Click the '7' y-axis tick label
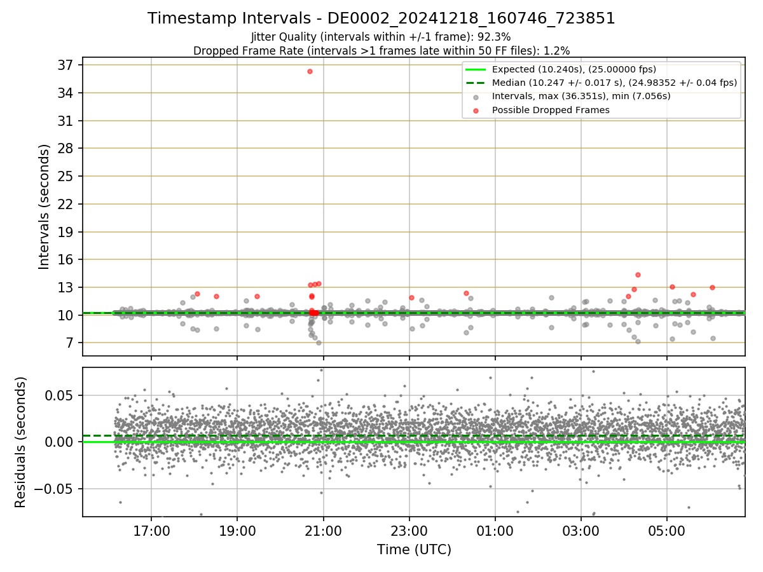Viewport: 763px width, 572px height. (71, 343)
